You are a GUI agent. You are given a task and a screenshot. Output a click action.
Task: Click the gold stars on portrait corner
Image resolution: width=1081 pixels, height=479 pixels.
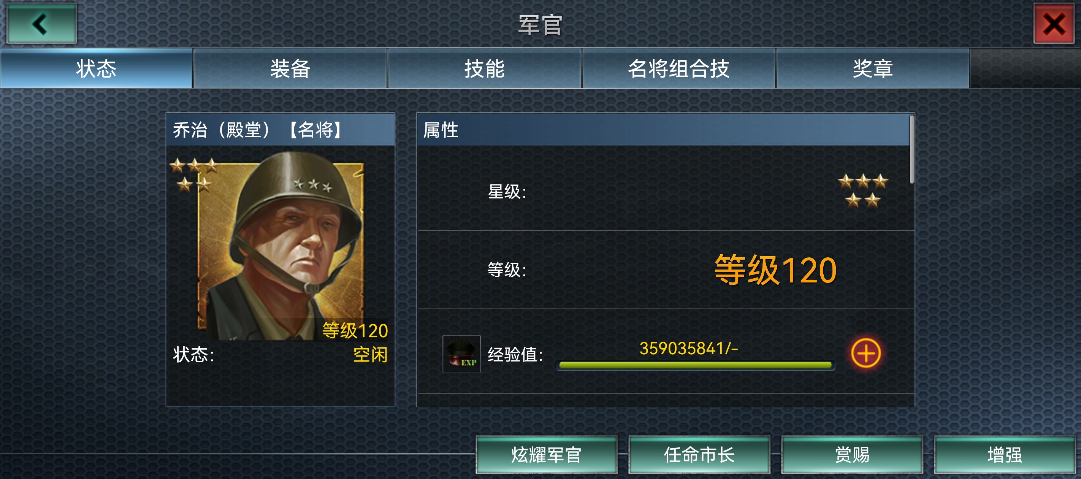(x=194, y=174)
